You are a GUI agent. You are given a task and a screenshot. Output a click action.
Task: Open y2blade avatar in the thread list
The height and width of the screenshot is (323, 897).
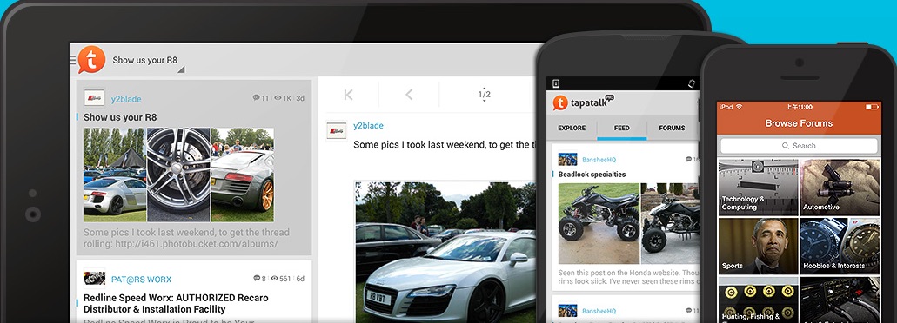(94, 97)
